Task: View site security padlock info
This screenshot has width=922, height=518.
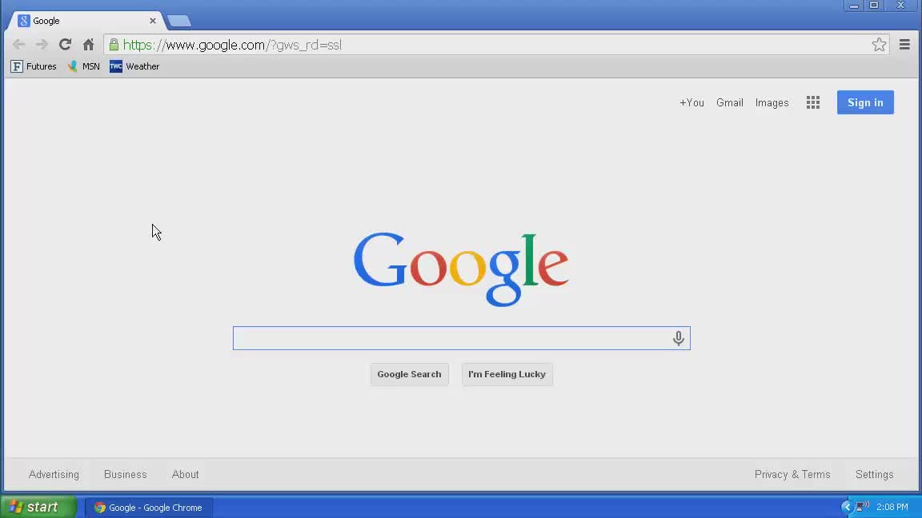Action: 114,45
